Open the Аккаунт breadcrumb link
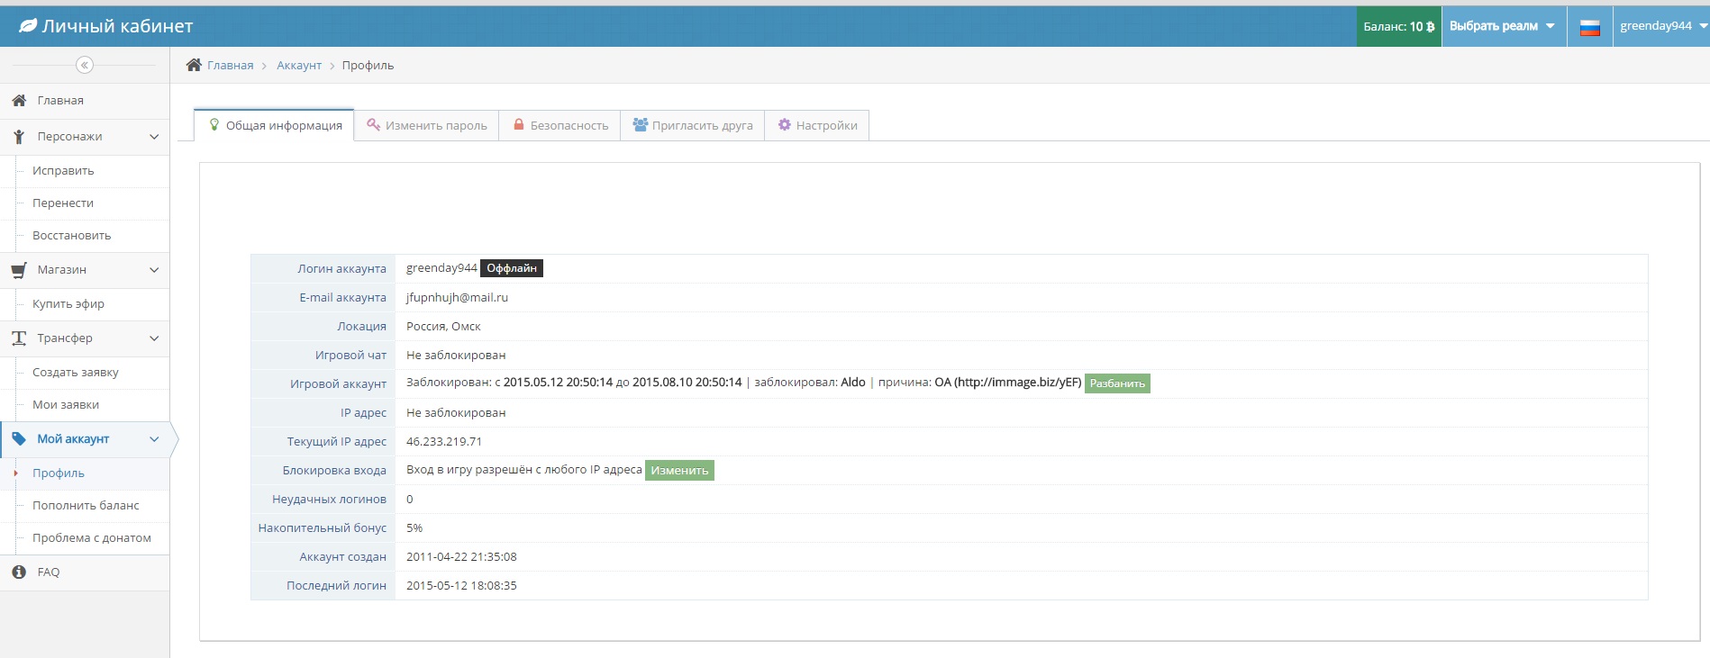Image resolution: width=1710 pixels, height=658 pixels. (299, 66)
